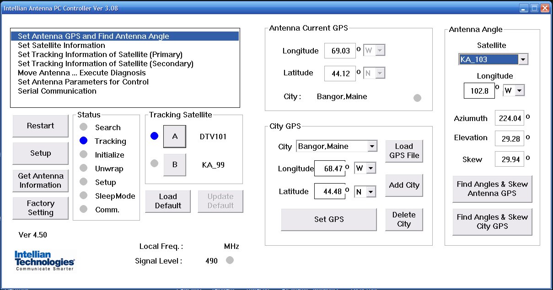553x290 pixels.
Task: Close the Intellian controller window
Action: (x=544, y=8)
